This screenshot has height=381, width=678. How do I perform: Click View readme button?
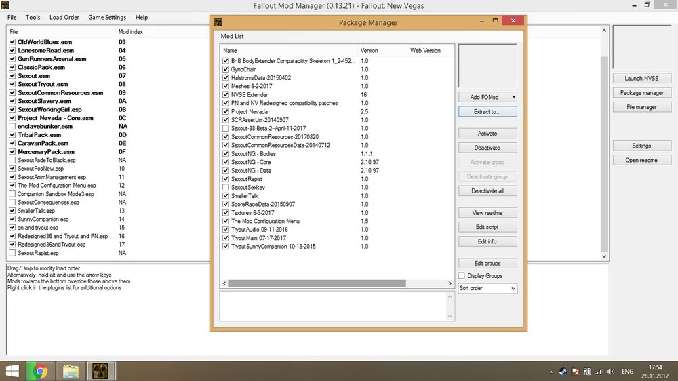click(x=487, y=213)
